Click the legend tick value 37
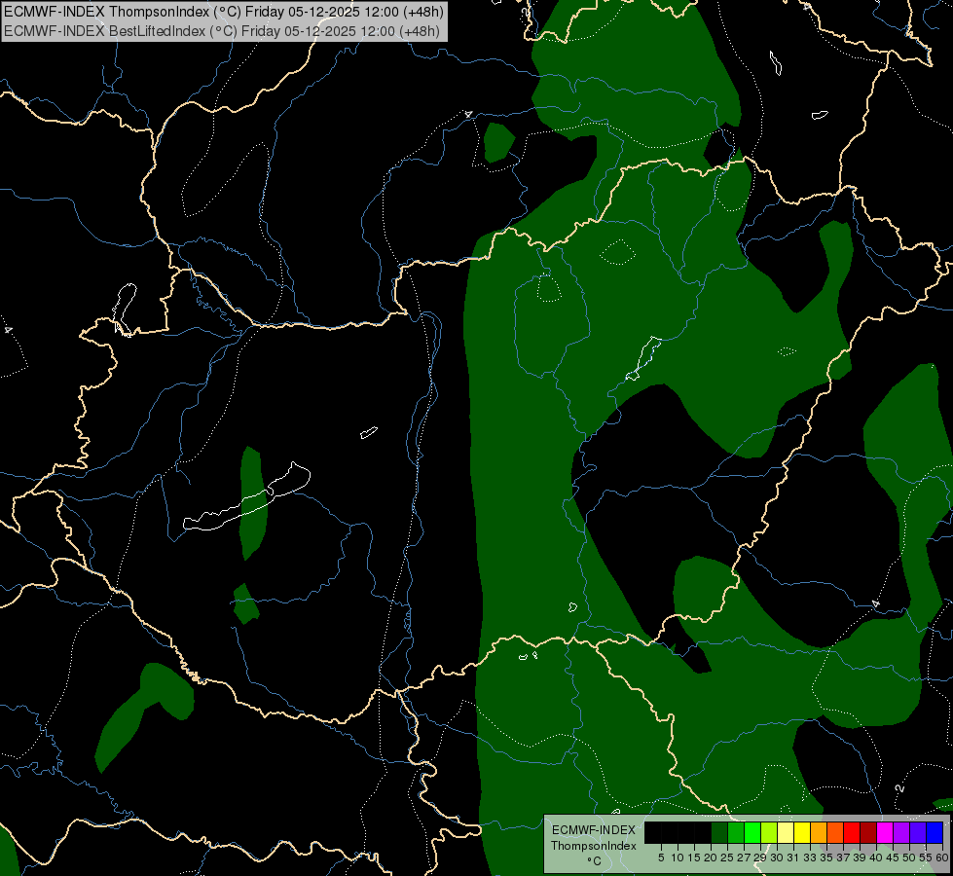 point(843,858)
